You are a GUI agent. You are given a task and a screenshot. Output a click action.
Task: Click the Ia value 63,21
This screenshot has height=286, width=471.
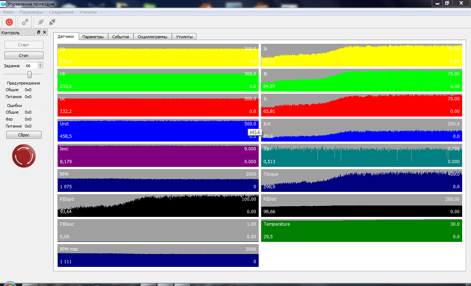[269, 61]
